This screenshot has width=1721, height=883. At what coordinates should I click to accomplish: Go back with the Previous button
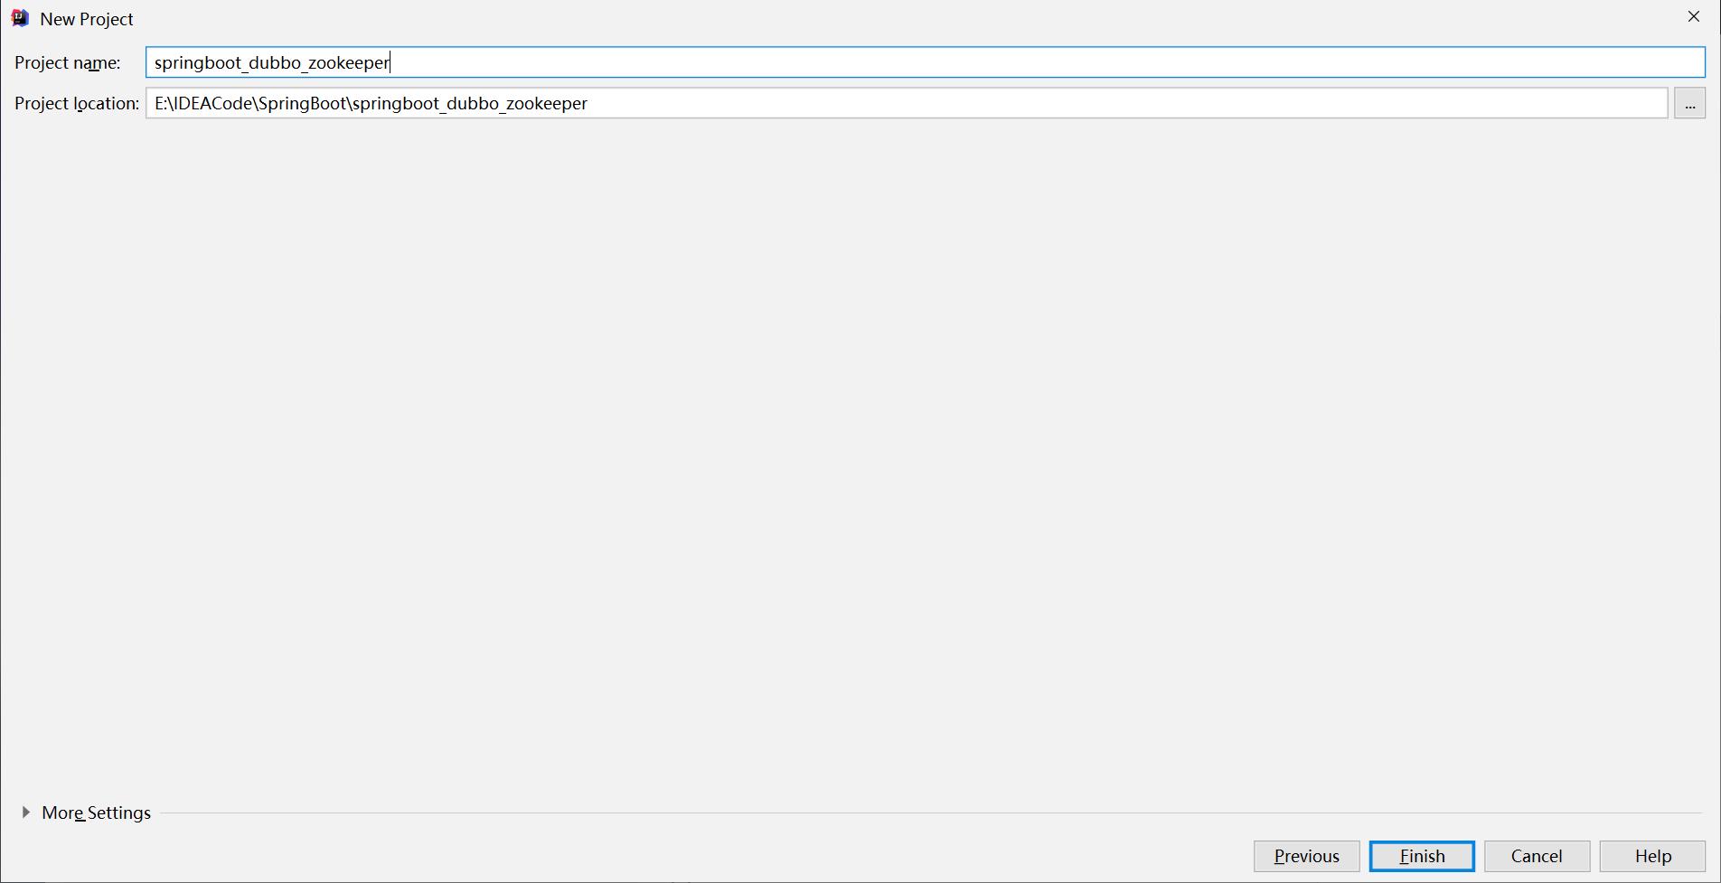click(x=1306, y=856)
